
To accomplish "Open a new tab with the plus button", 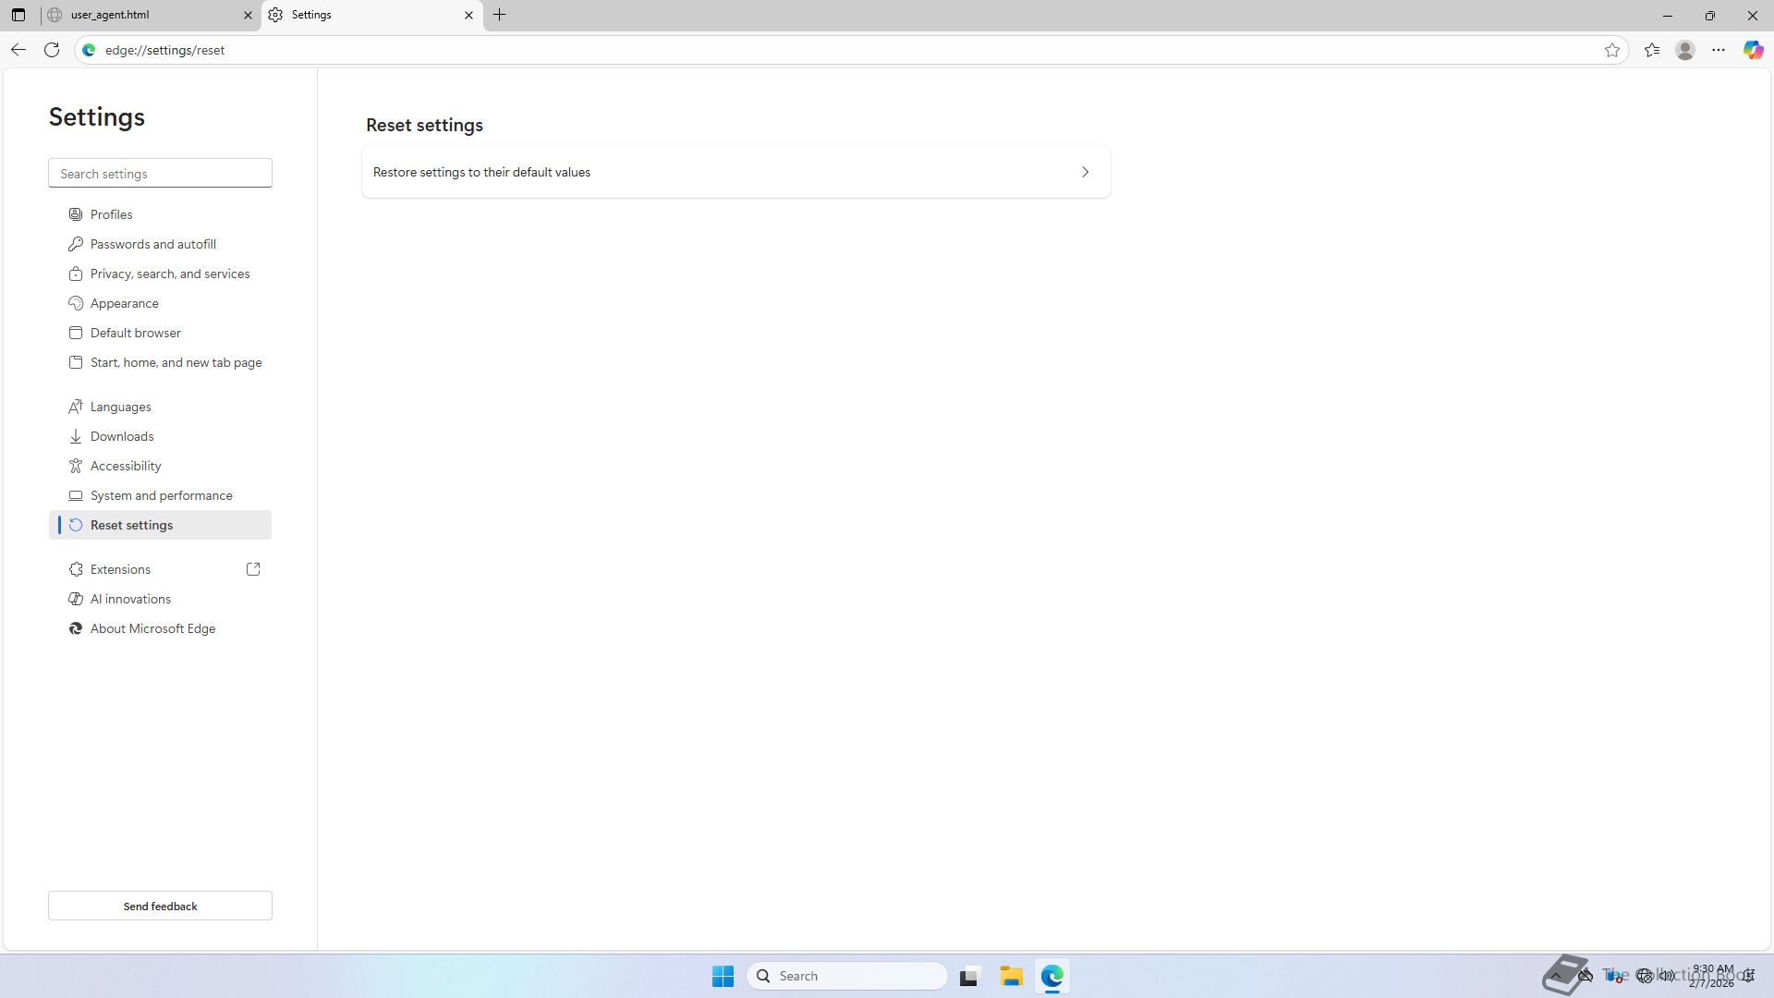I will [500, 15].
